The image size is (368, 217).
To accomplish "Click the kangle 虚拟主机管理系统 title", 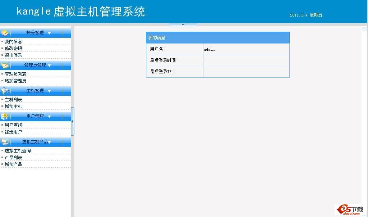I will (x=81, y=12).
